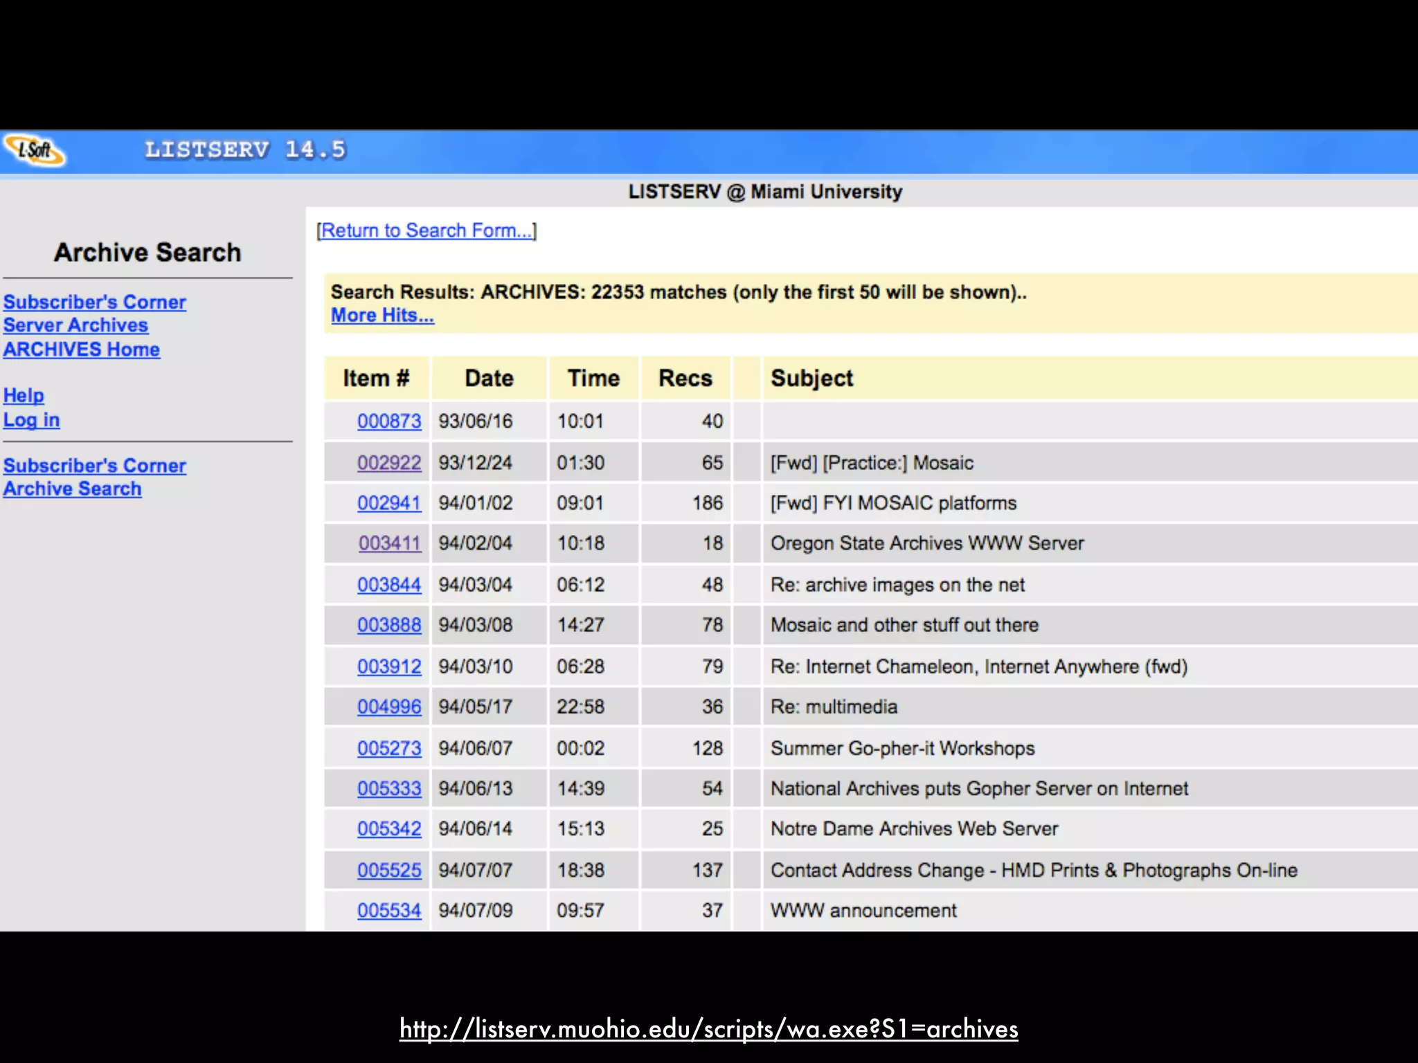
Task: Open item 003888
Action: click(389, 625)
